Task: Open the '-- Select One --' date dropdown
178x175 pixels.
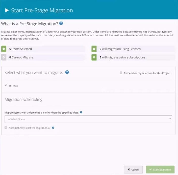Action: click(x=88, y=119)
